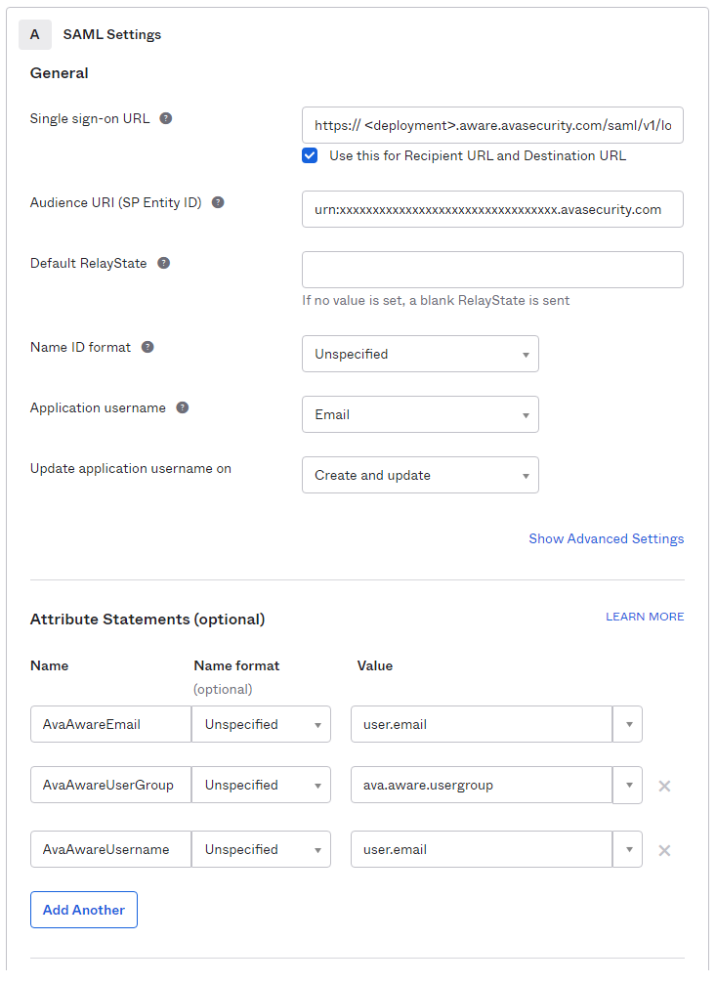Click the Attribute Statements (optional) heading
Image resolution: width=716 pixels, height=983 pixels.
tap(147, 620)
